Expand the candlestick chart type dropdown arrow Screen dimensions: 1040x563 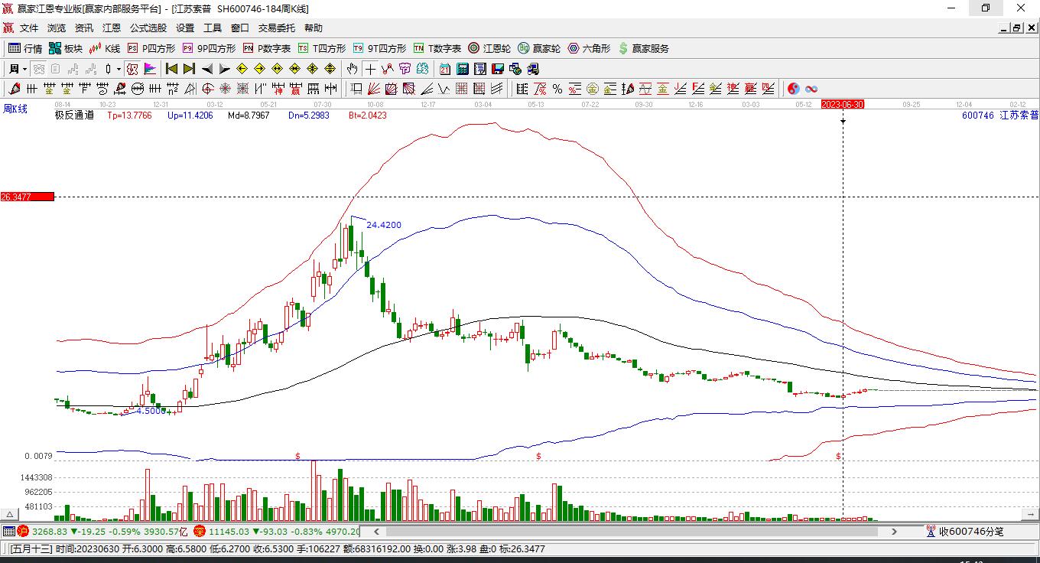119,69
